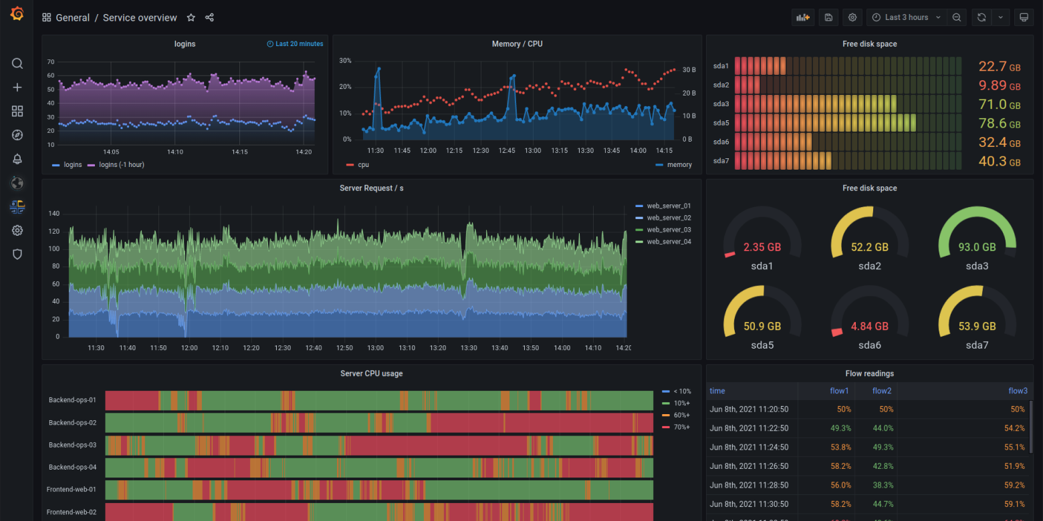Viewport: 1043px width, 521px height.
Task: Click the Last 20 minutes link on logins panel
Action: (x=295, y=43)
